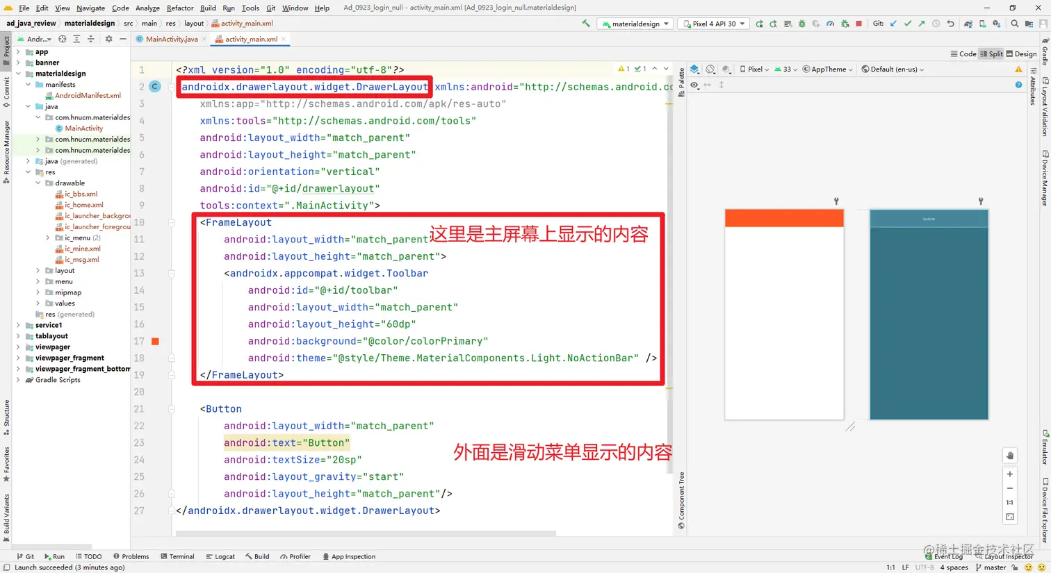Zoom out the layout preview

(1010, 488)
